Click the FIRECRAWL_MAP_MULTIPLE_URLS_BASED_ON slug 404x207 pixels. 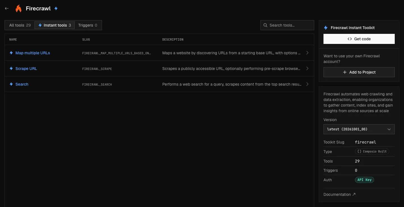point(116,53)
